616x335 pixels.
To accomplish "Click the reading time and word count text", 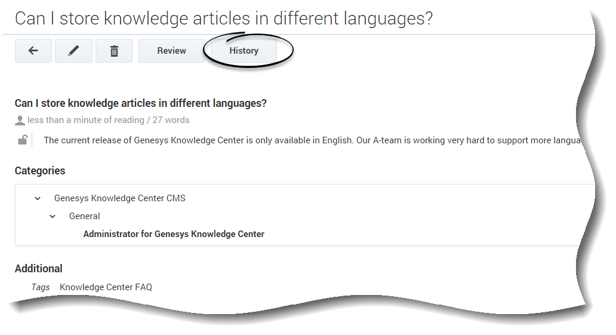I will (108, 120).
